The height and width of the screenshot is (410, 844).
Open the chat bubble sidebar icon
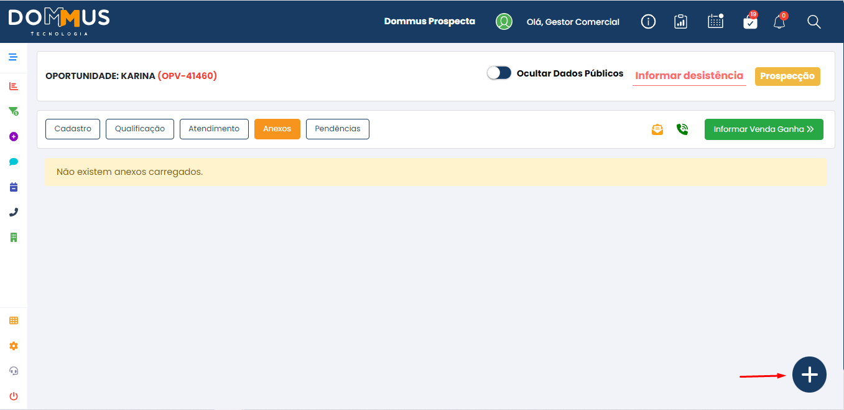click(x=14, y=162)
